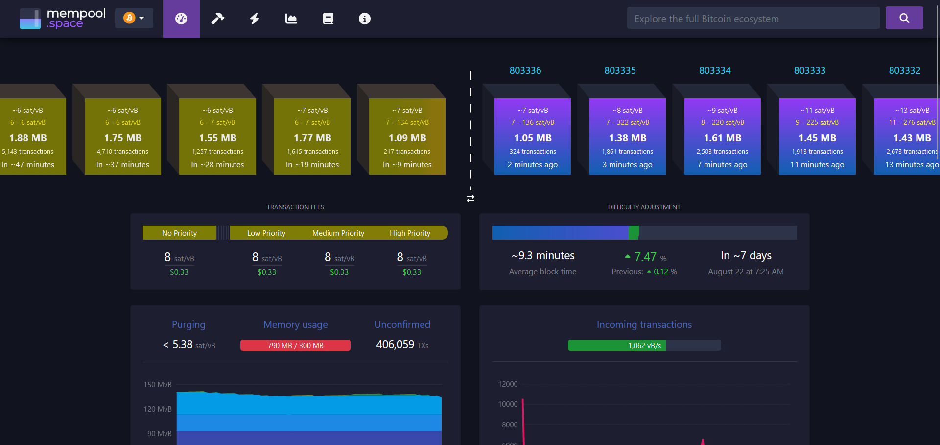Image resolution: width=940 pixels, height=445 pixels.
Task: Open block height 803334 link
Action: point(715,70)
